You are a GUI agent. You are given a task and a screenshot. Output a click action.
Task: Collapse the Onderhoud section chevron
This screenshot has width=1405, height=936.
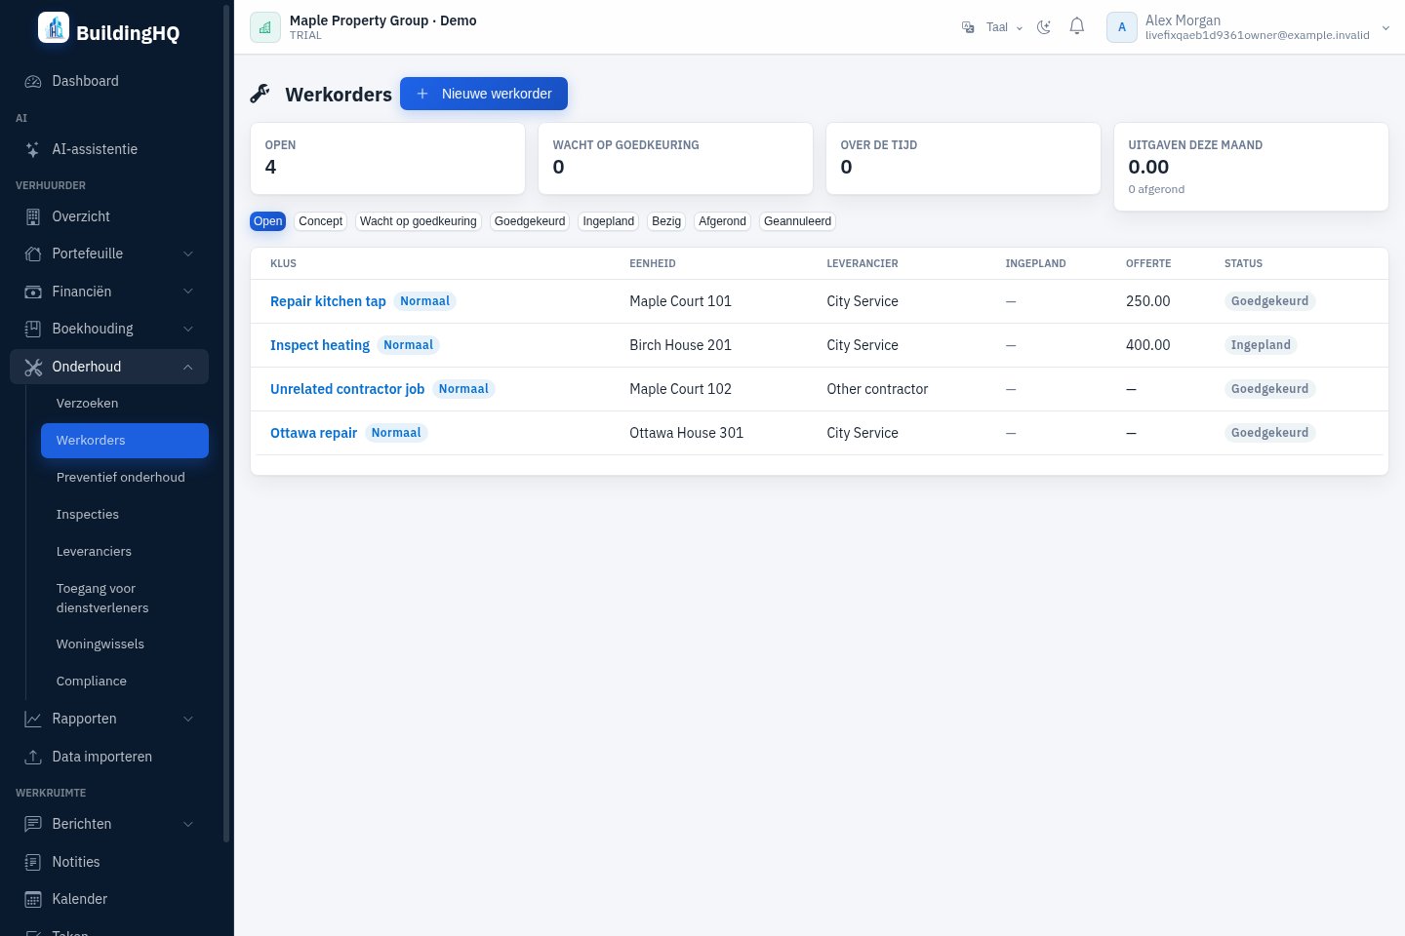tap(188, 367)
